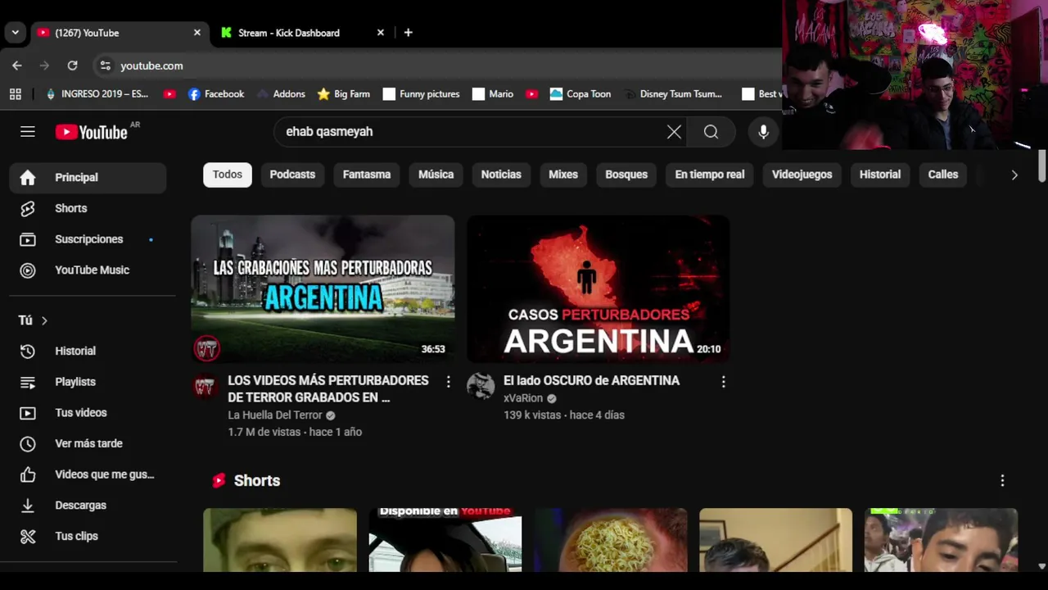Select the Mixes filter chip

(x=563, y=175)
